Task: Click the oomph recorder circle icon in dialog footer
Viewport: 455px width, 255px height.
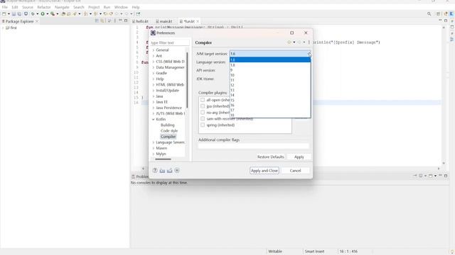Action: tap(177, 171)
